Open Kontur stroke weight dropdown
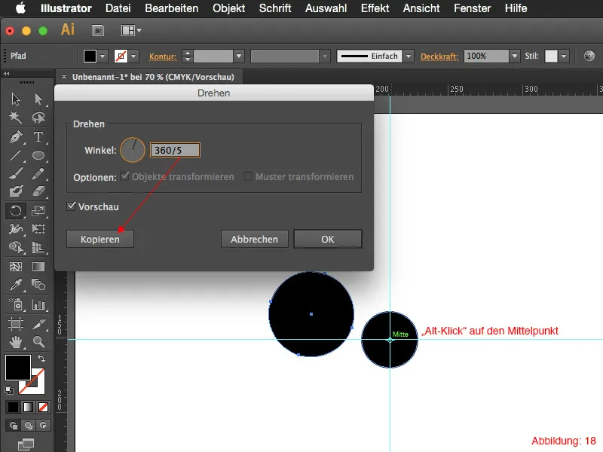 pos(239,56)
